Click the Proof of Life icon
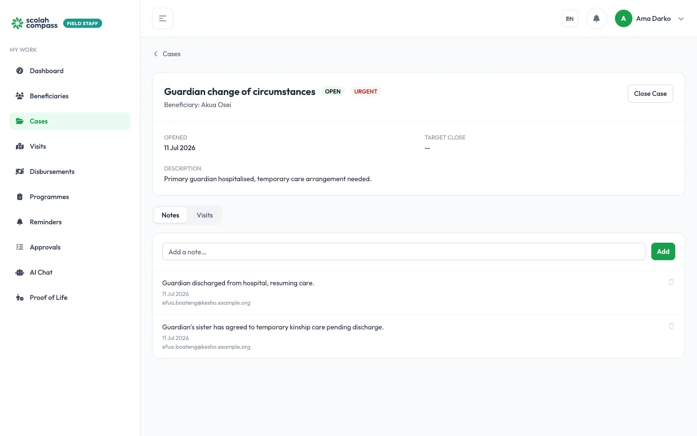Viewport: 697px width, 436px height. pos(20,297)
